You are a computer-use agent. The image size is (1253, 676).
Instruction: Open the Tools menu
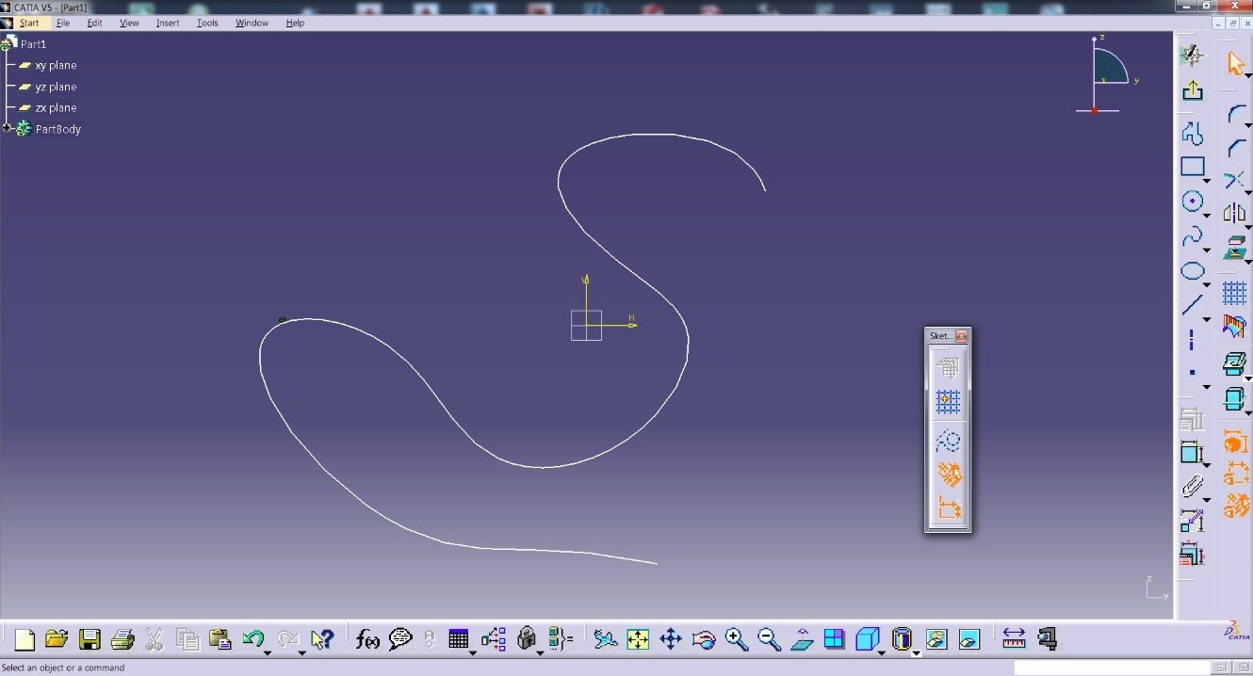(207, 23)
